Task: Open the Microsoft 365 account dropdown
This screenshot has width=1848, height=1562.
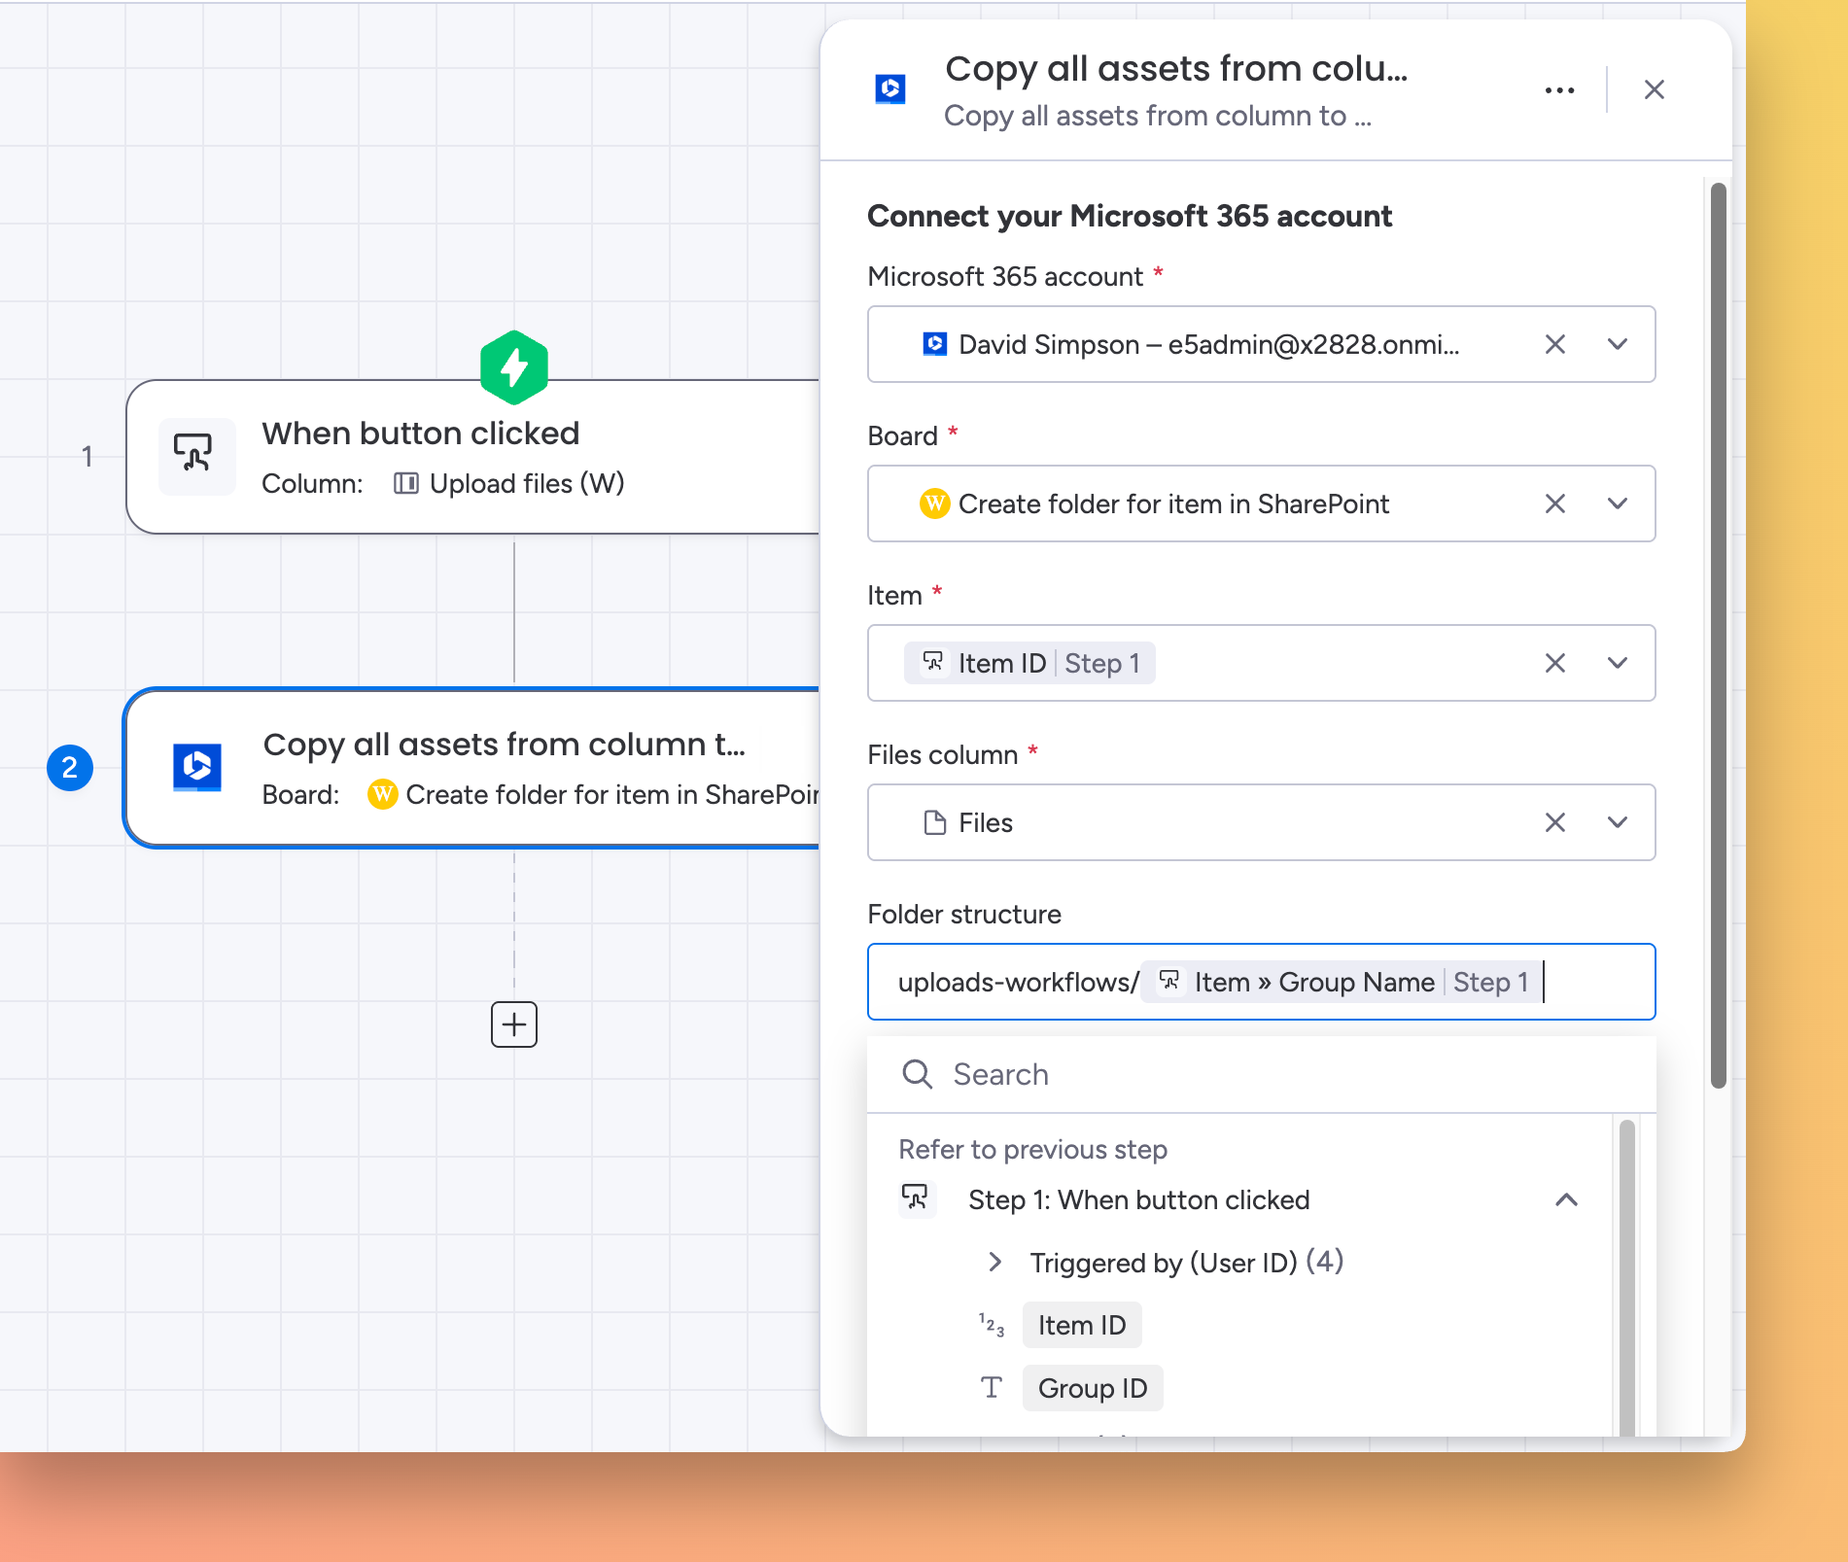Action: coord(1617,344)
